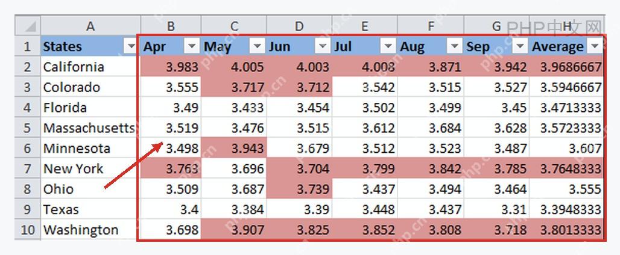Screen dimensions: 620x255
Task: Open the Average column filter dropdown
Action: pos(595,46)
